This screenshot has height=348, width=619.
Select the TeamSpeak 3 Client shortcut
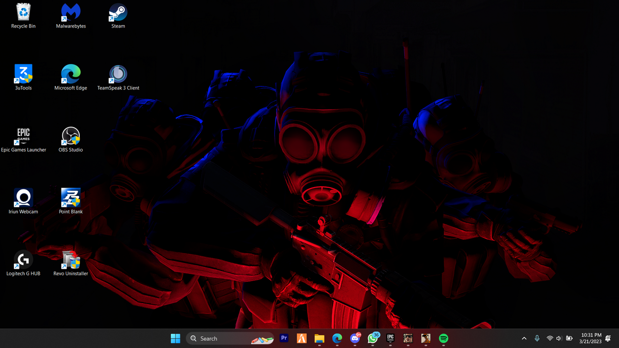pos(118,77)
